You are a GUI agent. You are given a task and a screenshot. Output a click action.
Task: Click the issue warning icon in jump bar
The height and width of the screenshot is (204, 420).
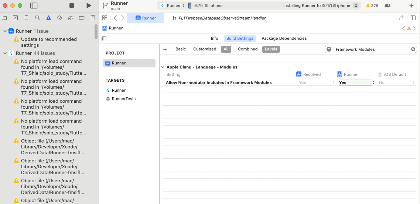coord(409,28)
